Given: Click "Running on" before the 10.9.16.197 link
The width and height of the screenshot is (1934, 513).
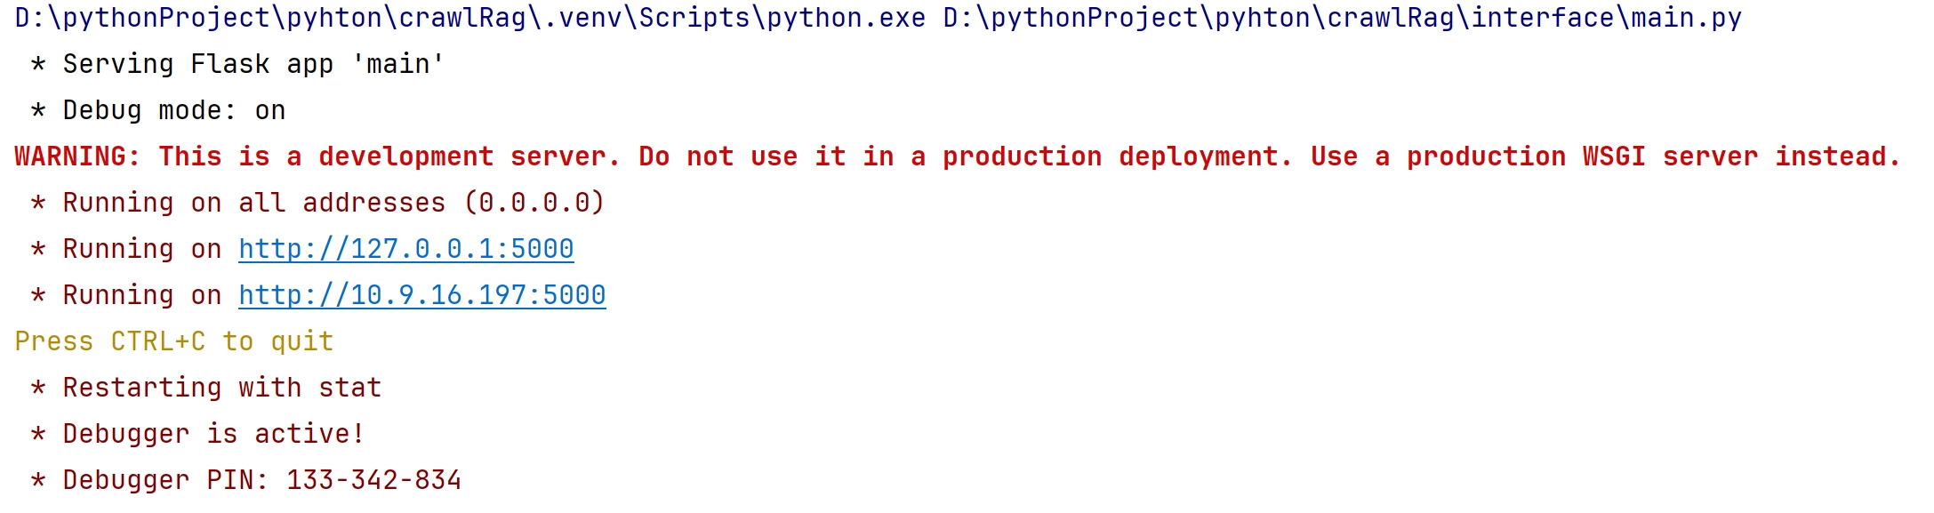Looking at the screenshot, I should [x=141, y=295].
